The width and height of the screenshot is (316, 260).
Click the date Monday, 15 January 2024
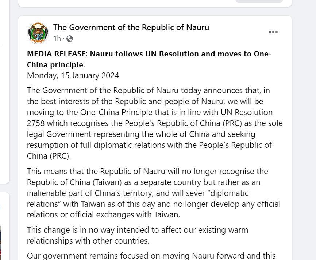pyautogui.click(x=73, y=76)
